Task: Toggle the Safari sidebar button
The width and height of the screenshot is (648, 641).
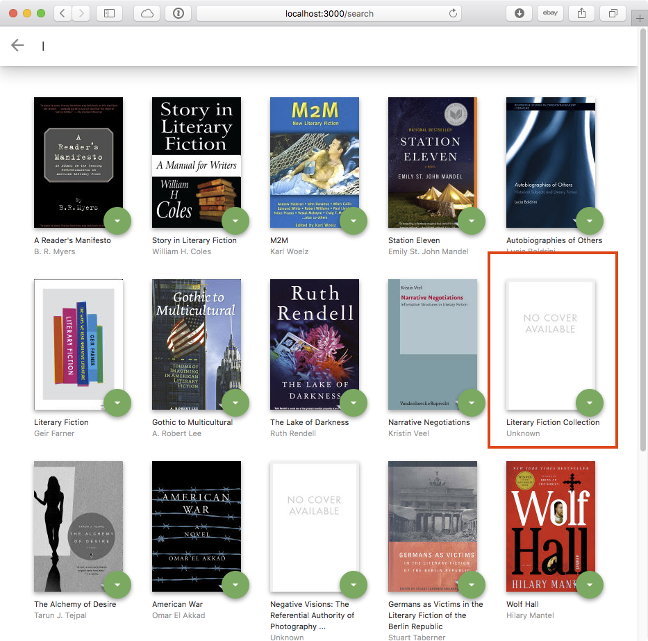Action: click(x=109, y=13)
